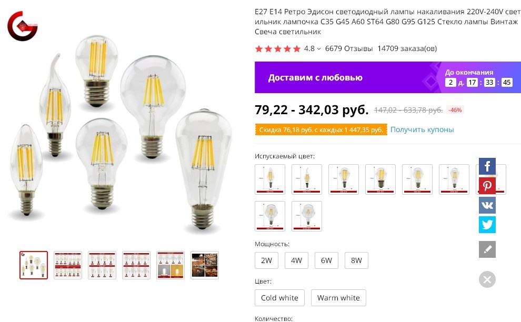521x322 pixels.
Task: Click the Получить купоны link
Action: tap(422, 129)
